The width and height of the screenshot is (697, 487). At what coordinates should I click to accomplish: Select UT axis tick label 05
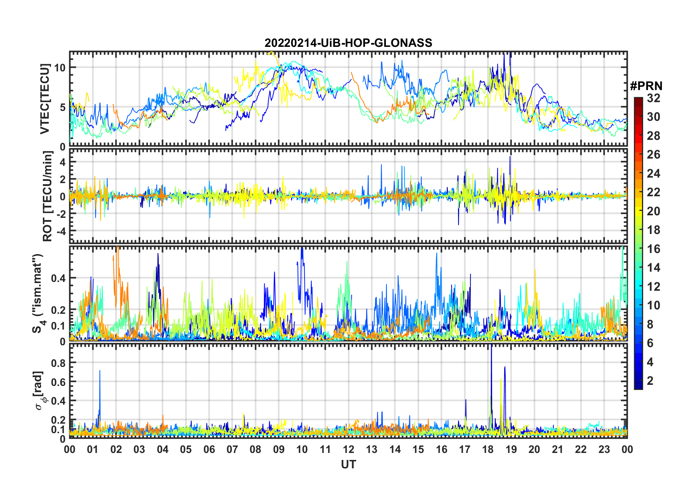186,449
